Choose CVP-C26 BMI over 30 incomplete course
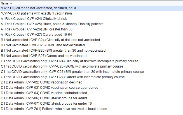183x115 pixels. [x=72, y=72]
